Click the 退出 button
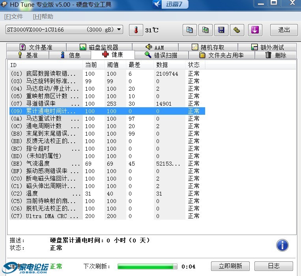 pos(284,30)
